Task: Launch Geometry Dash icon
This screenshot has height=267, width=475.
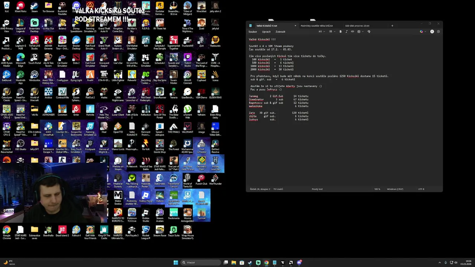Action: 202,162
